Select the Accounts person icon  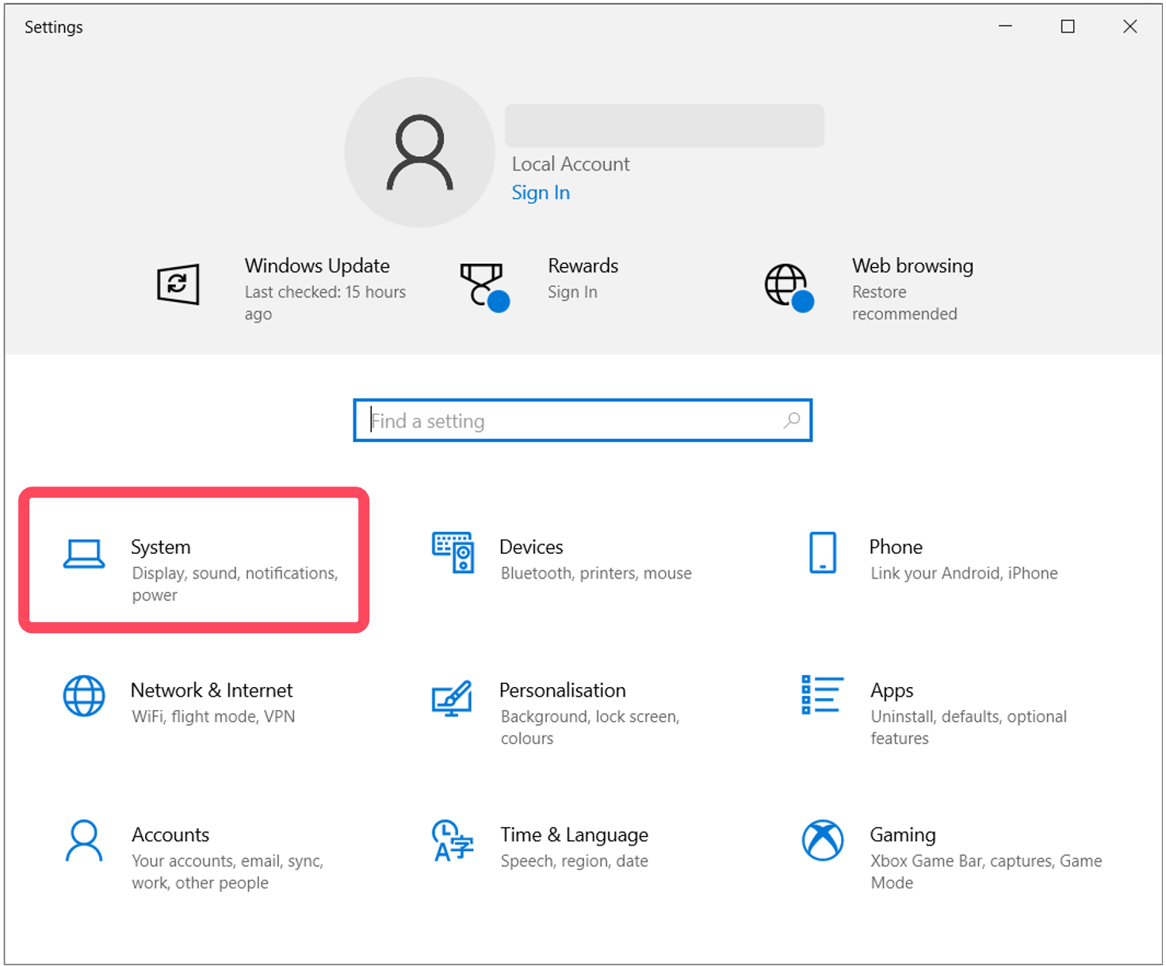click(x=84, y=841)
